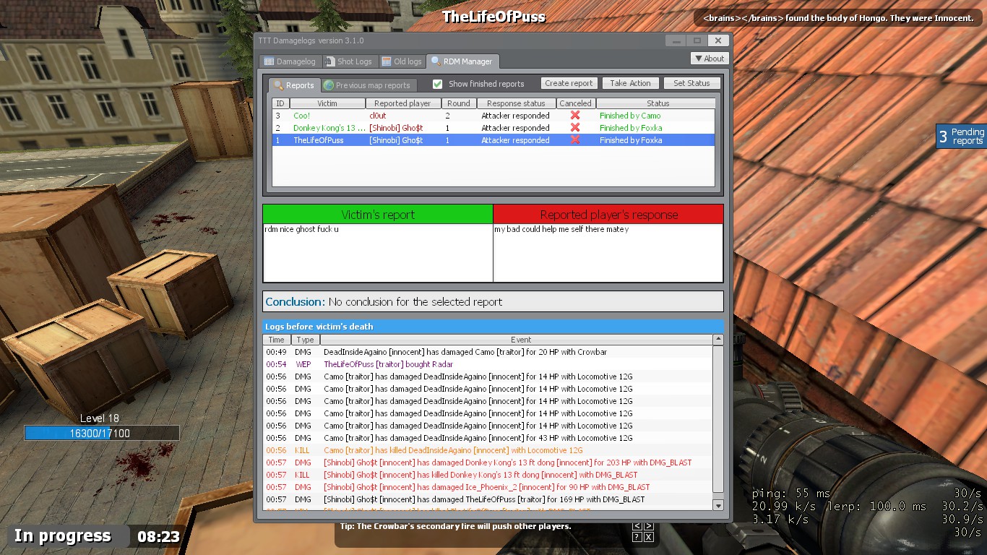Viewport: 987px width, 555px height.
Task: Click the 'Logs before victim's death' header
Action: pos(493,327)
